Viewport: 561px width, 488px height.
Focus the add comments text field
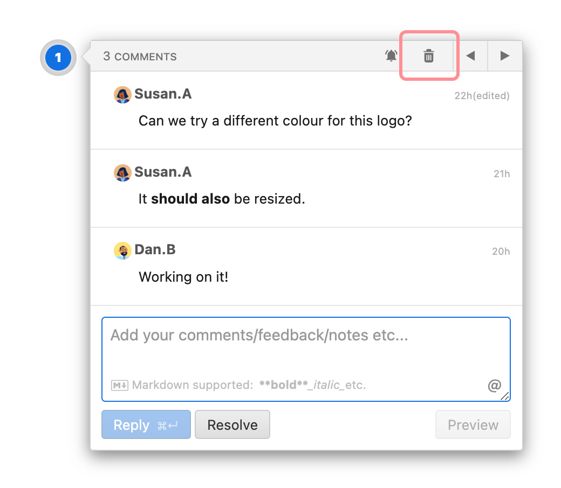(305, 350)
